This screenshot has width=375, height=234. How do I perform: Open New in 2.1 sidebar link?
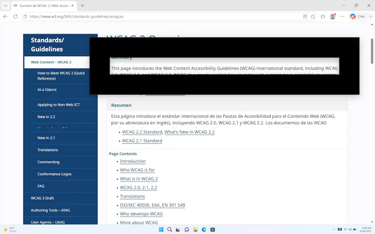tap(46, 138)
